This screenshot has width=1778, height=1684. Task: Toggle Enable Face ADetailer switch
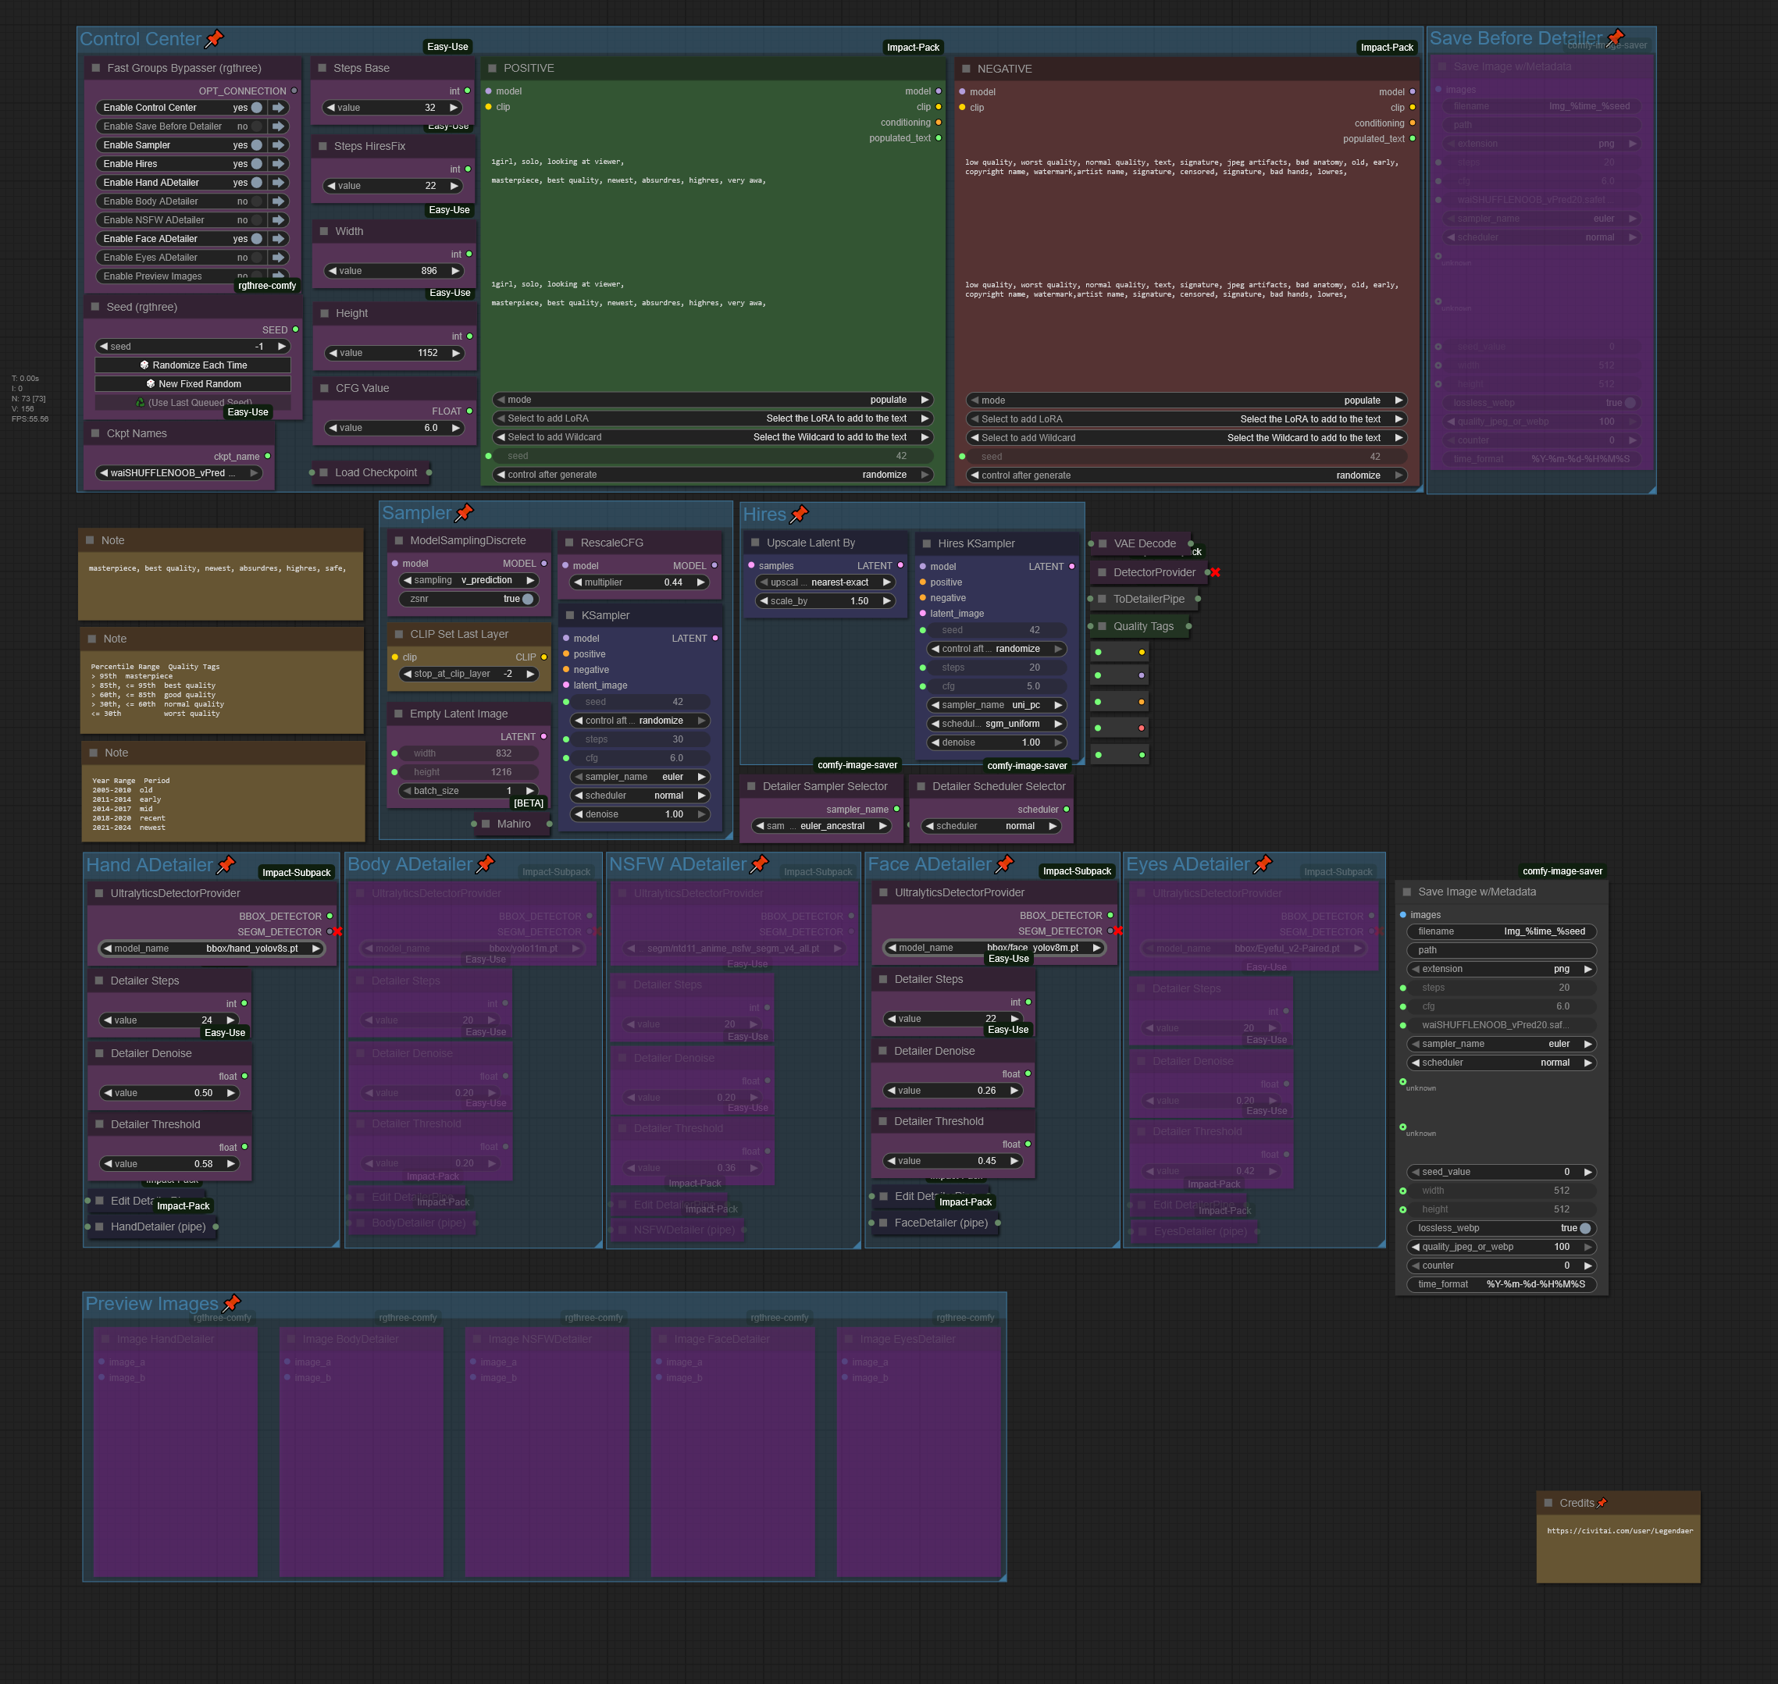pos(257,239)
